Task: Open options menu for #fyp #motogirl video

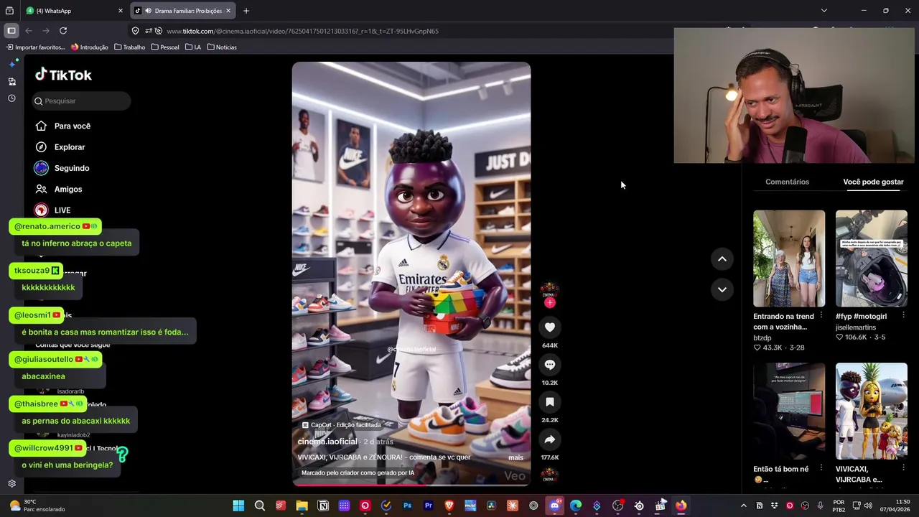Action: [903, 316]
